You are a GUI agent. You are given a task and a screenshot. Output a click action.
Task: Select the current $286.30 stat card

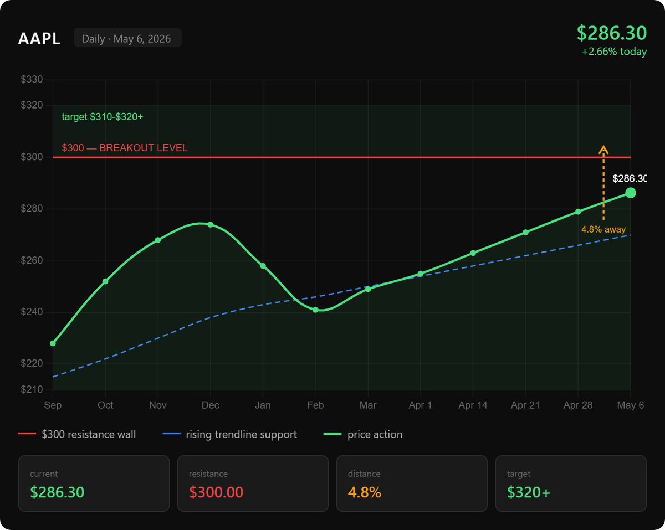pyautogui.click(x=94, y=483)
